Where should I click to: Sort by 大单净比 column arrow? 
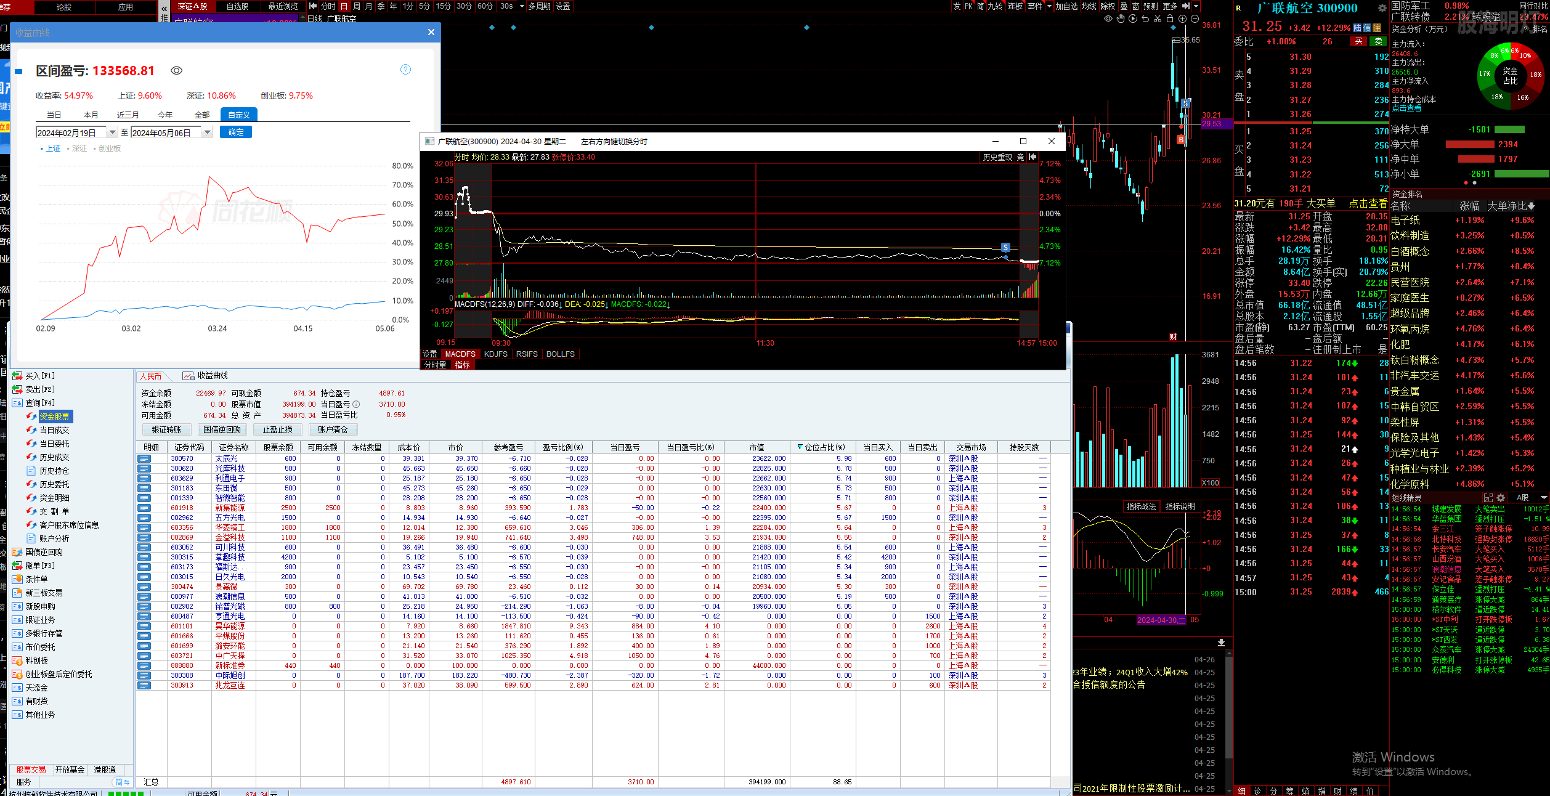point(1532,206)
